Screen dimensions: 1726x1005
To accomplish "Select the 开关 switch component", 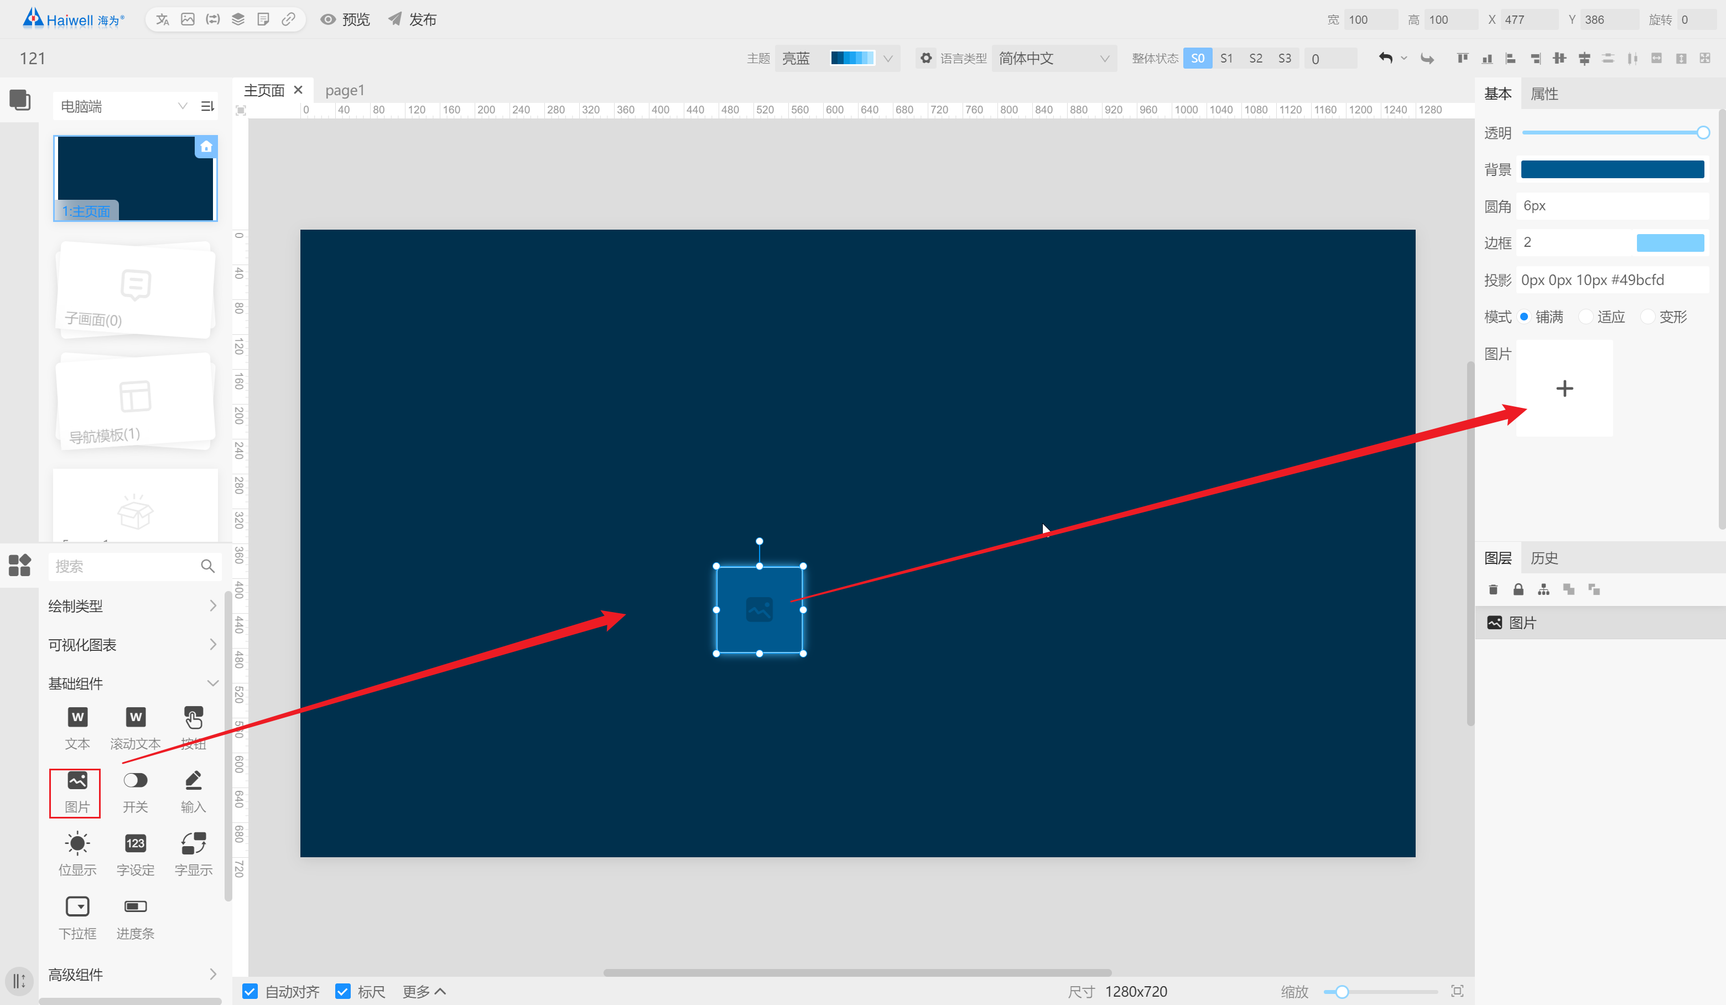I will click(136, 792).
